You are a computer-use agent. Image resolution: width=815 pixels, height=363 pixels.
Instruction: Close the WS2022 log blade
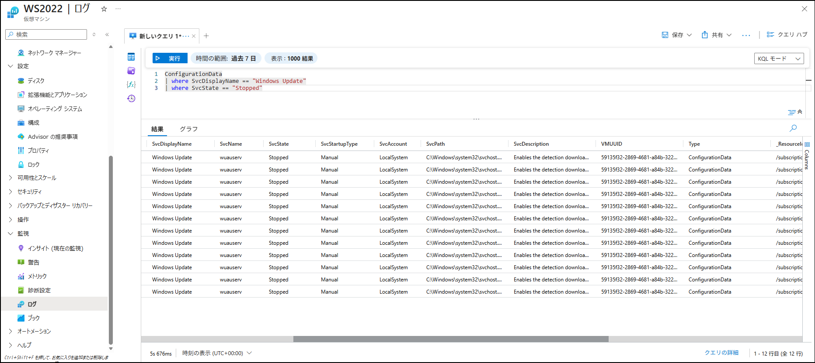click(x=805, y=9)
